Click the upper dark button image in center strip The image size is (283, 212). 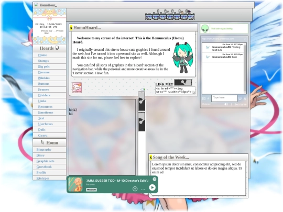coord(141,102)
